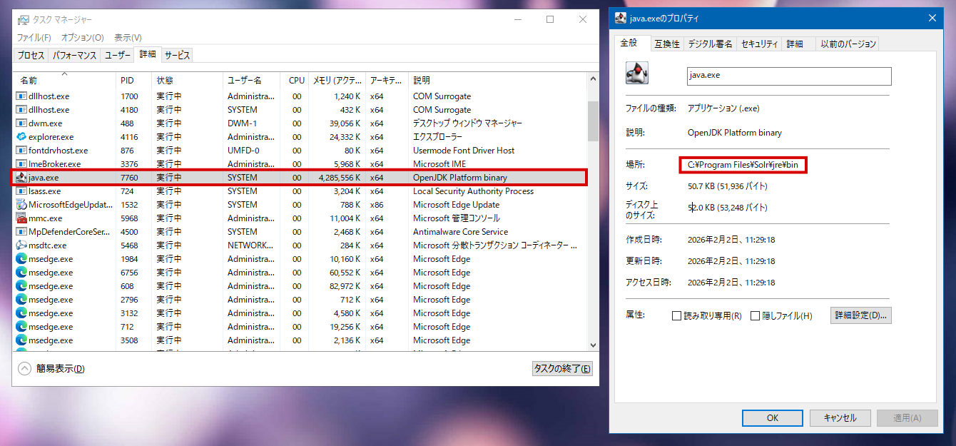Click the dwm.exe process icon
Screen dimensions: 956x446
[21, 123]
